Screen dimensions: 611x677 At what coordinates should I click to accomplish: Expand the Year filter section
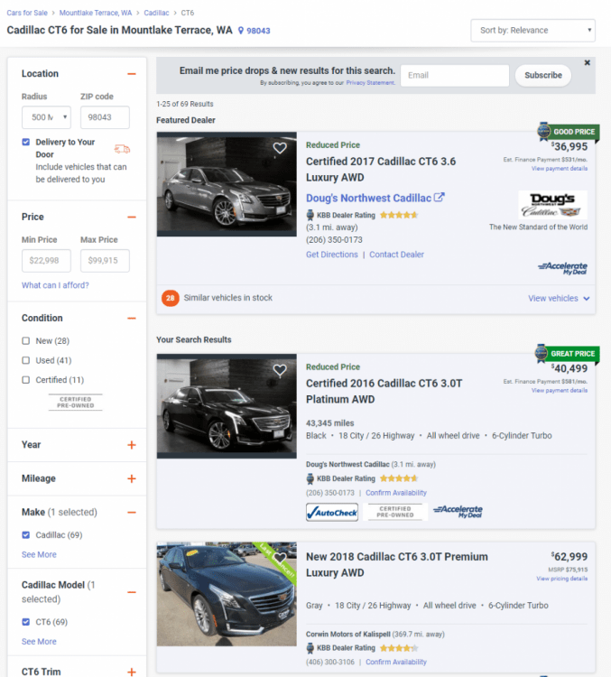coord(132,445)
